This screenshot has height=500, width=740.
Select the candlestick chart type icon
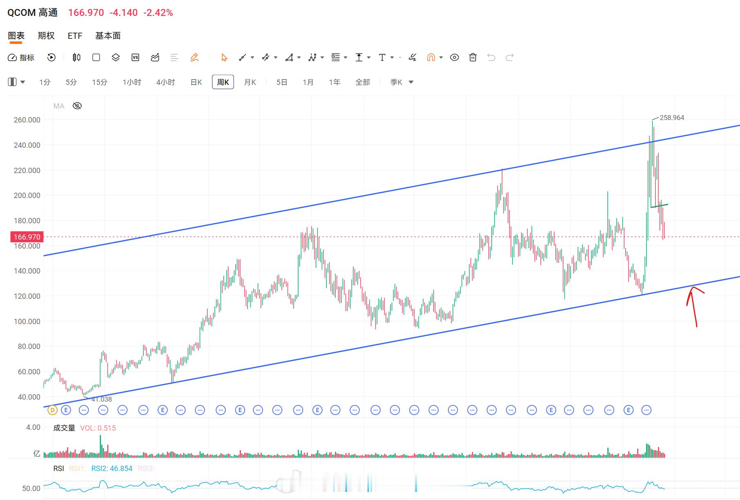click(76, 58)
